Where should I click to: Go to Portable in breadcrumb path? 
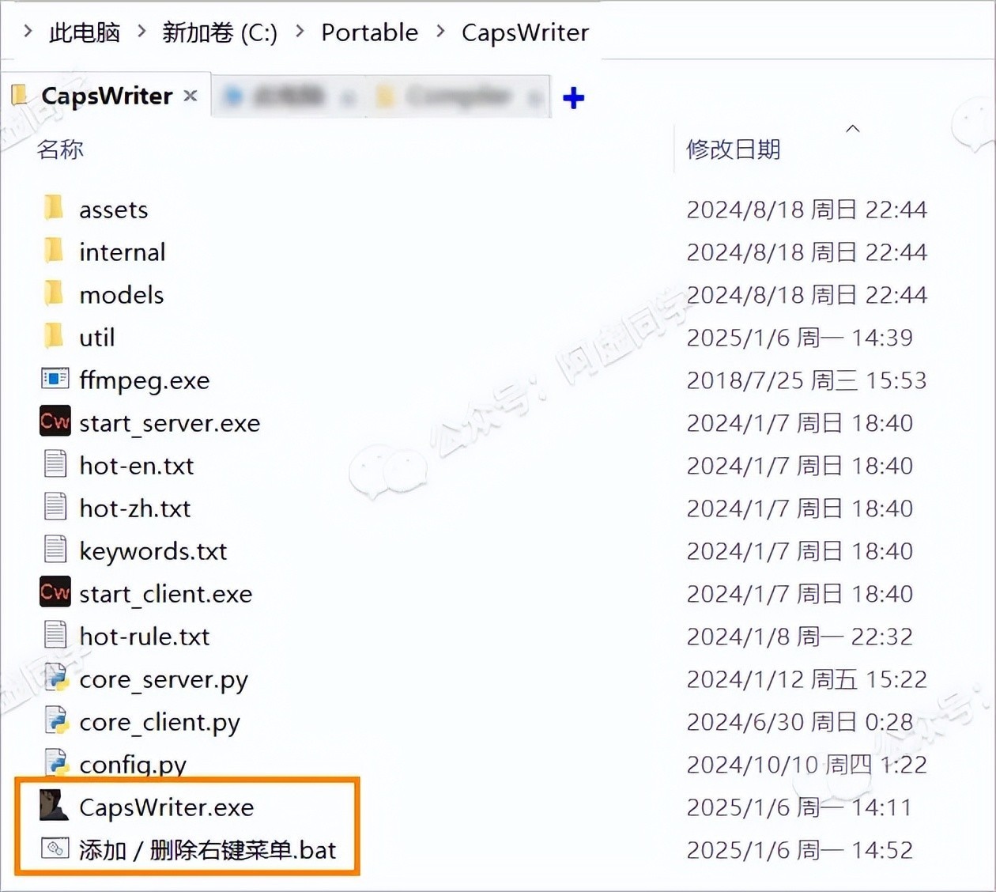pos(369,32)
